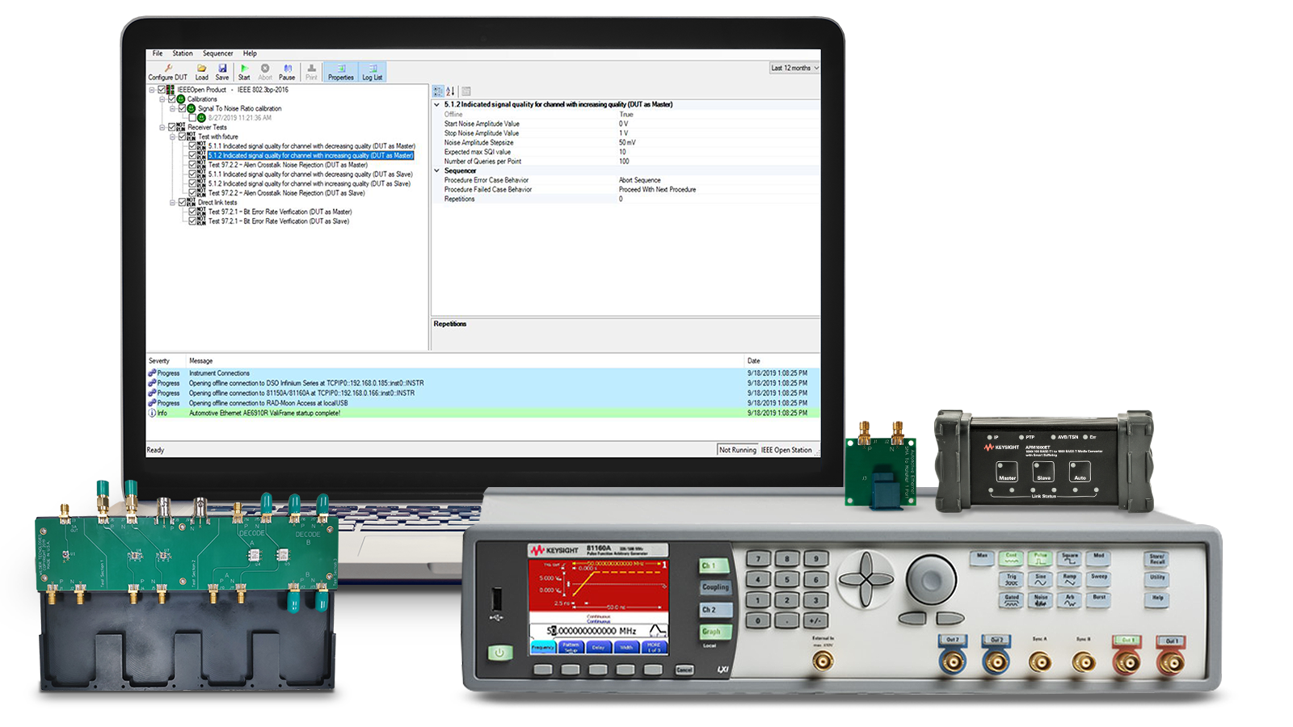Sort the log by the Severity column header
This screenshot has height=727, width=1293.
(x=159, y=361)
